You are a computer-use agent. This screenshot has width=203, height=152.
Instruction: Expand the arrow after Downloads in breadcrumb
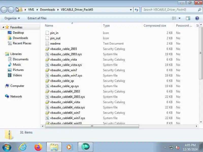58,10
